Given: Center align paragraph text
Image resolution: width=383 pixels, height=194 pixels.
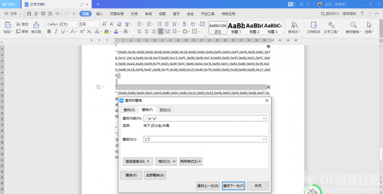Looking at the screenshot, I should point(147,32).
